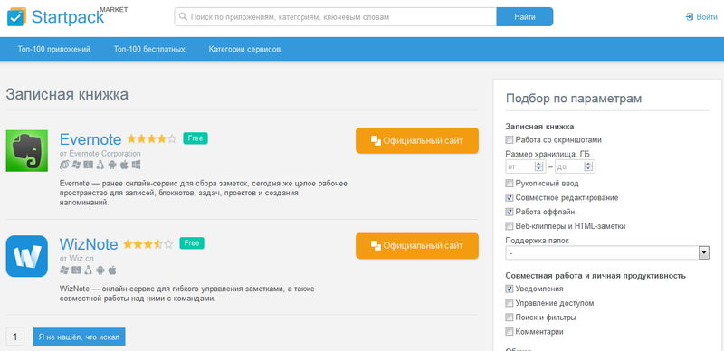This screenshot has width=724, height=351.
Task: Click the Подбор по параметрам heading
Action: (x=574, y=99)
